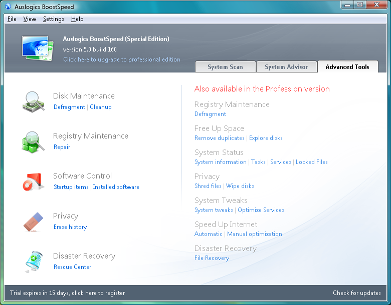Click the Disk Maintenance magnifier icon
Viewport: 391px width, 305px height.
tap(34, 101)
